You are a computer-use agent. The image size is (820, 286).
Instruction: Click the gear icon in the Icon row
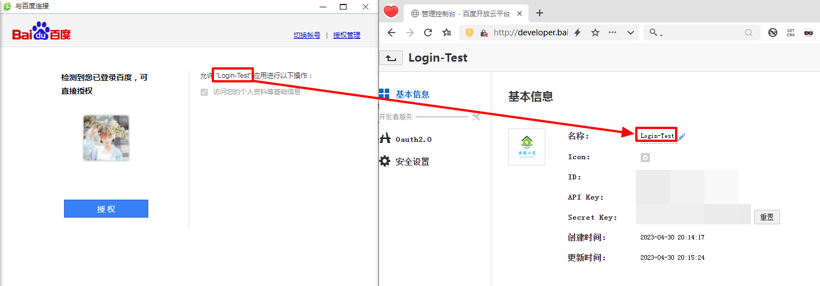(645, 158)
